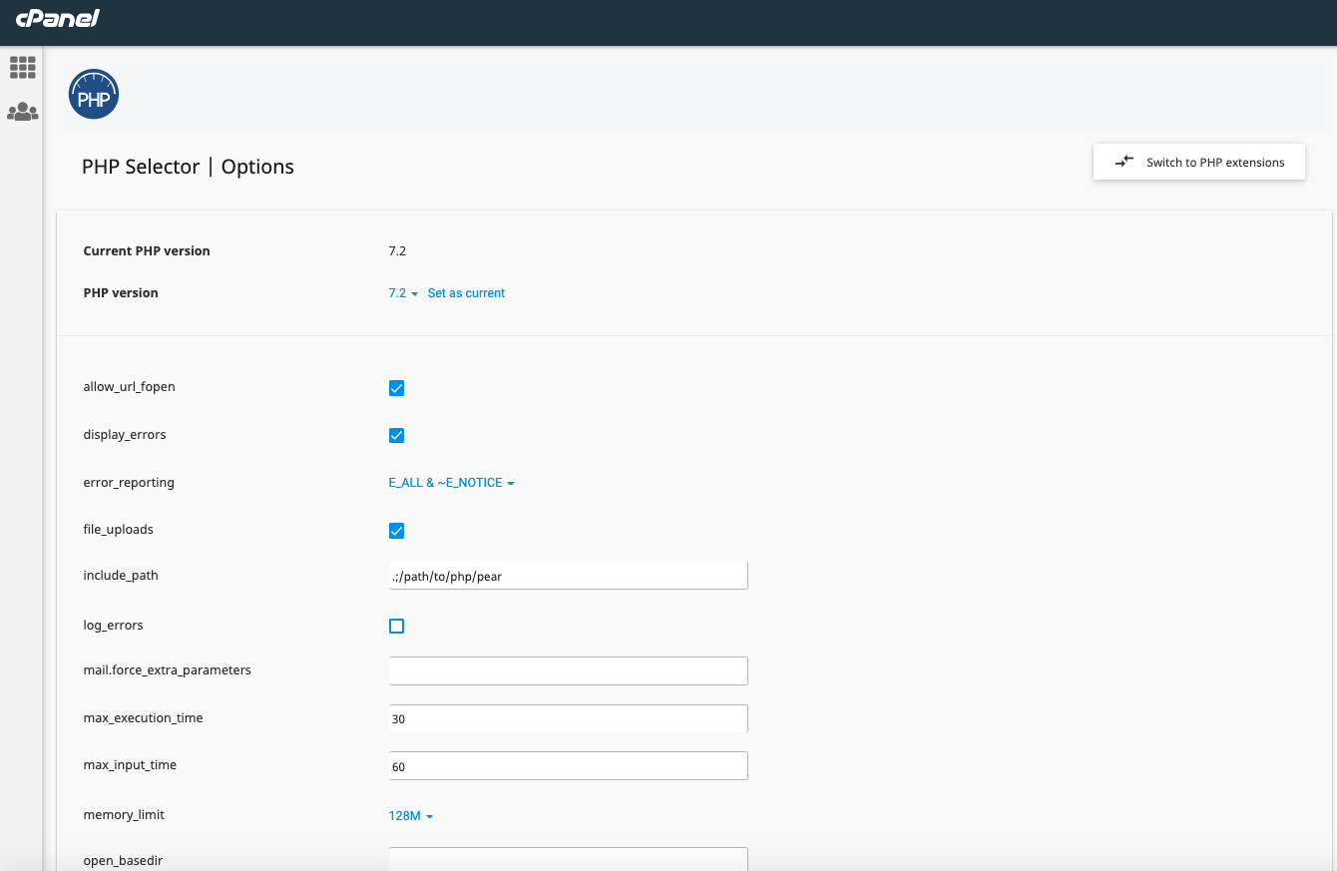
Task: Click inside the include_path text field
Action: [568, 575]
